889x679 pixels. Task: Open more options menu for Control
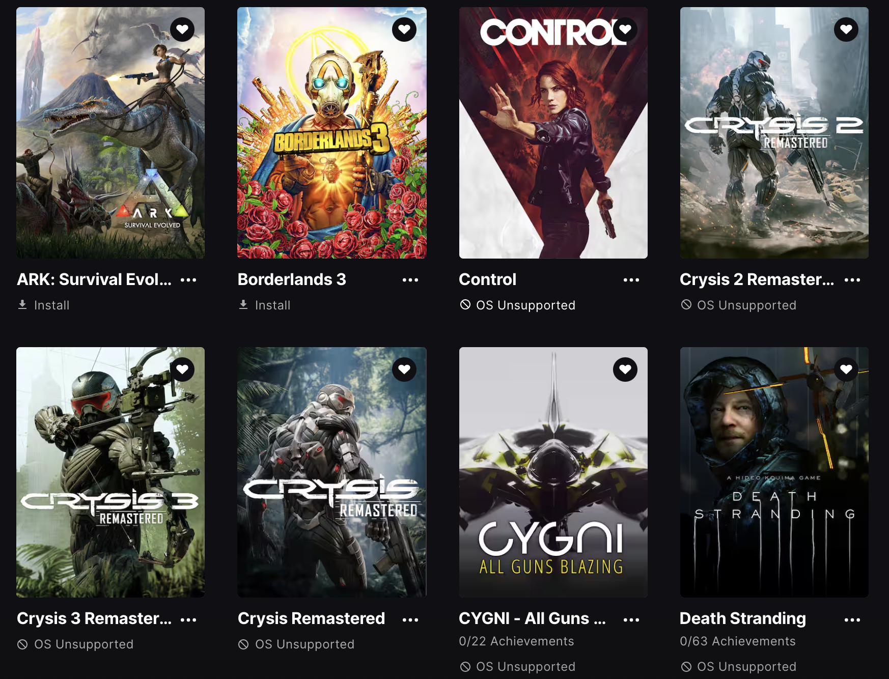click(x=631, y=280)
